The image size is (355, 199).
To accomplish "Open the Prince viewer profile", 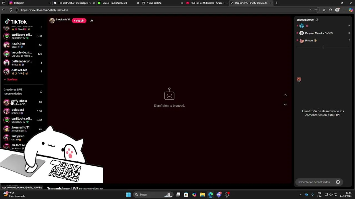I will point(311,40).
